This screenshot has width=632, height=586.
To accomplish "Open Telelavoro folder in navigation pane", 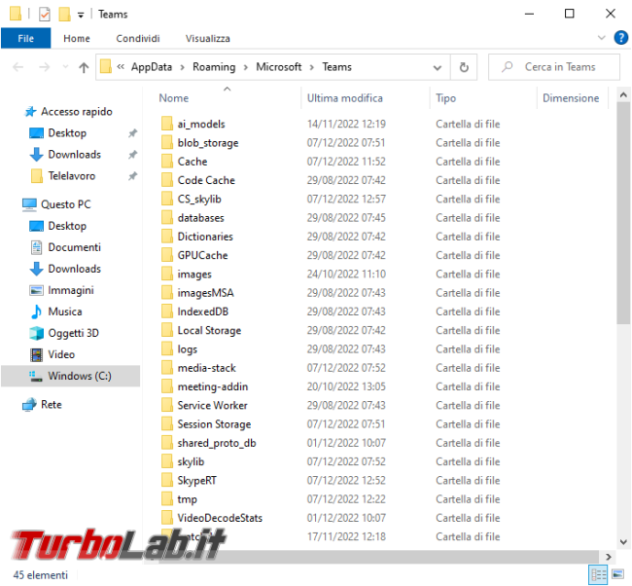I will [72, 175].
